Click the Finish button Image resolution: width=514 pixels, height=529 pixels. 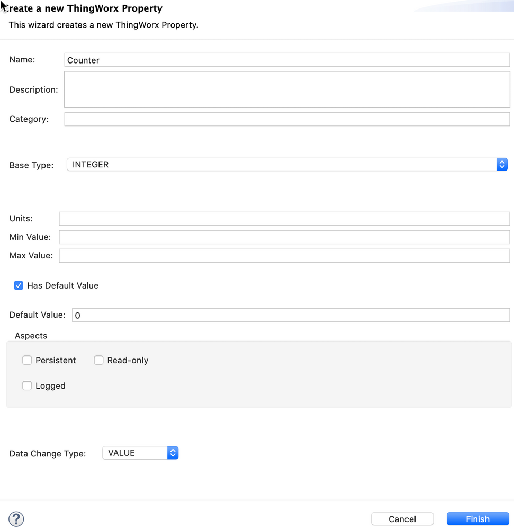477,519
